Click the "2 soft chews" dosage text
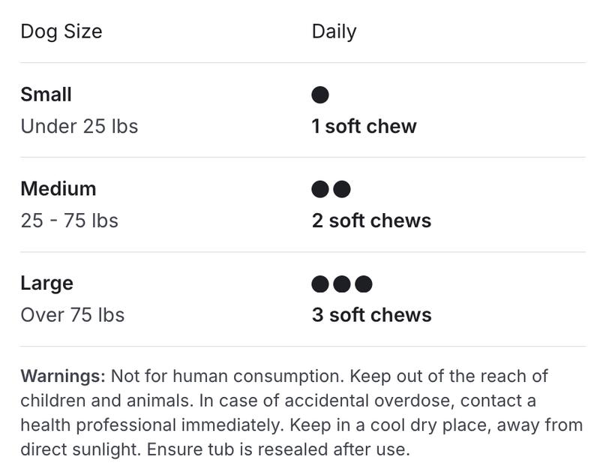The image size is (600, 475). tap(371, 221)
